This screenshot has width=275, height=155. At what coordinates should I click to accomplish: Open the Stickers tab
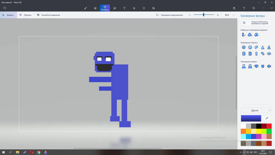115,8
